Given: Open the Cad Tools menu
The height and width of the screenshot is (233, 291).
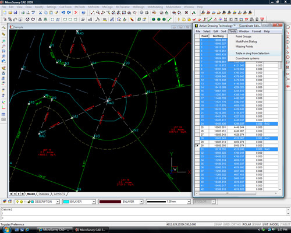Looking at the screenshot, I should (65, 7).
